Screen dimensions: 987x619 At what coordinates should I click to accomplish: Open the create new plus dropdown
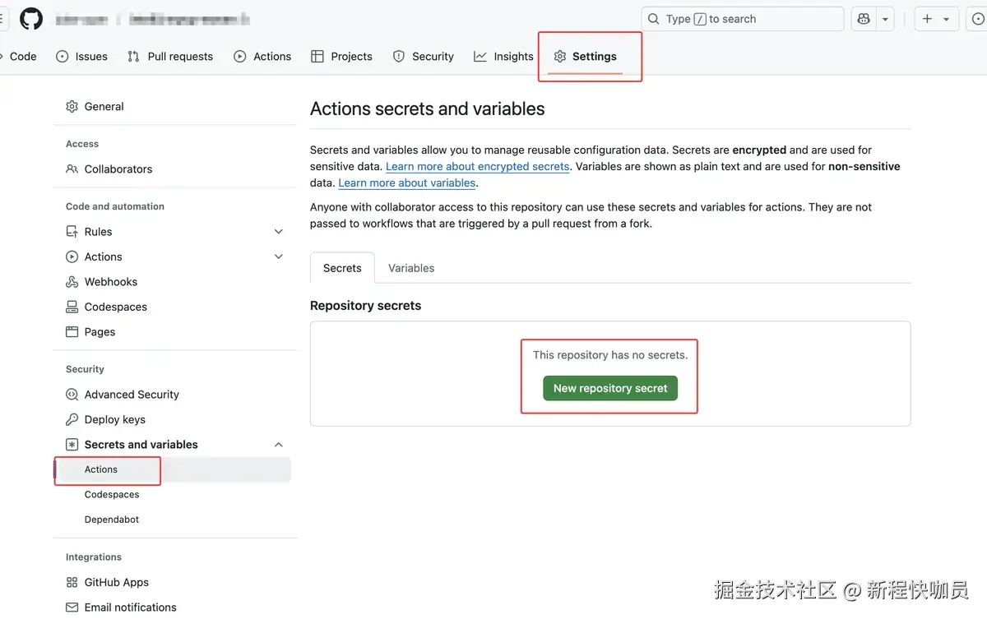pos(935,19)
